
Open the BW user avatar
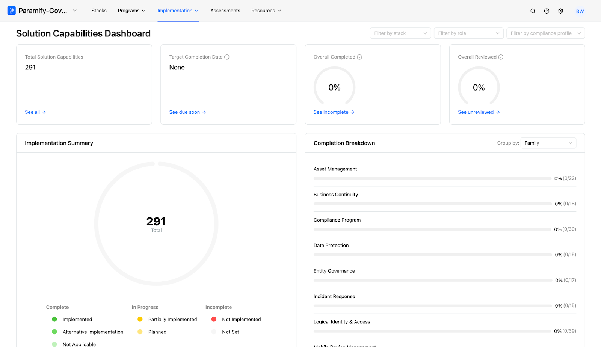coord(580,11)
